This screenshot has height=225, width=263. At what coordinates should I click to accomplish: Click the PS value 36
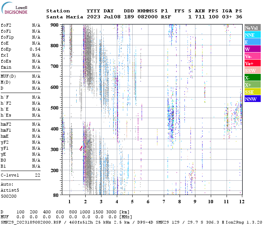click(x=239, y=17)
